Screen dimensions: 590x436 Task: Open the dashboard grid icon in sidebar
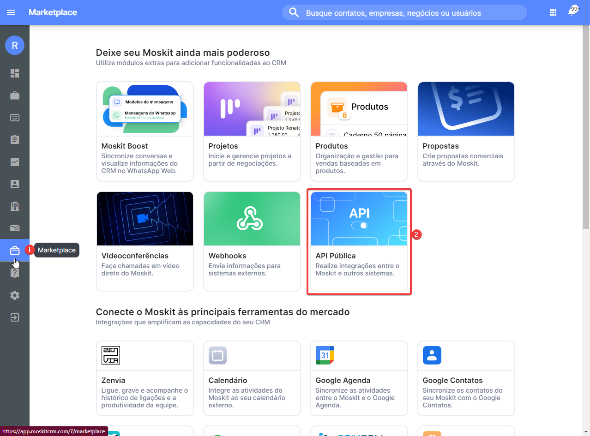pos(15,73)
